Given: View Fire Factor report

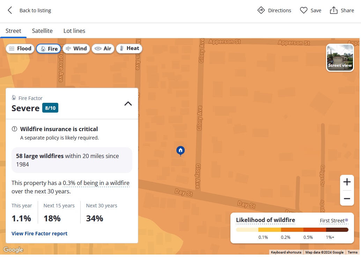Looking at the screenshot, I should (x=39, y=234).
